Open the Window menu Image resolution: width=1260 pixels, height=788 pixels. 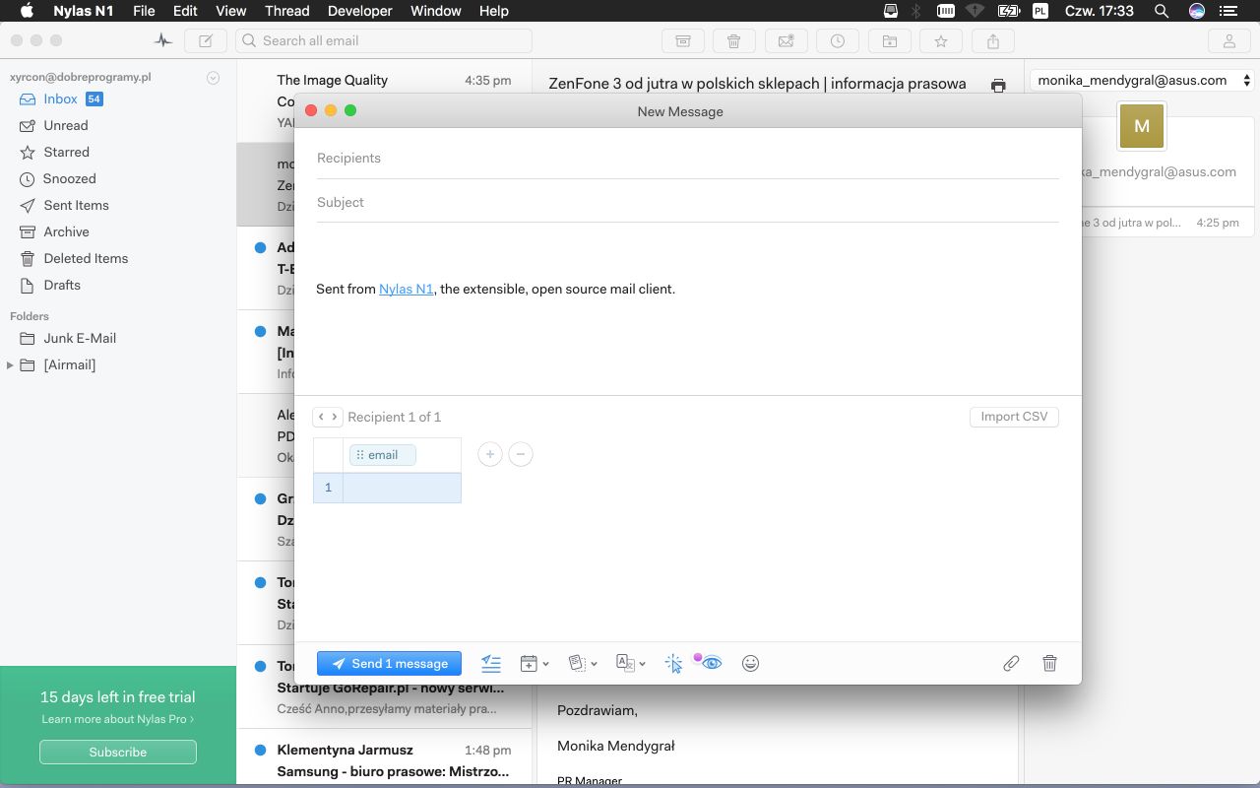click(435, 11)
